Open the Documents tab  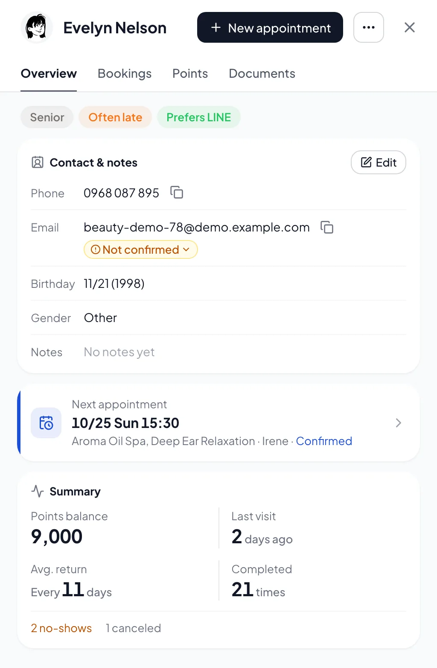point(262,73)
